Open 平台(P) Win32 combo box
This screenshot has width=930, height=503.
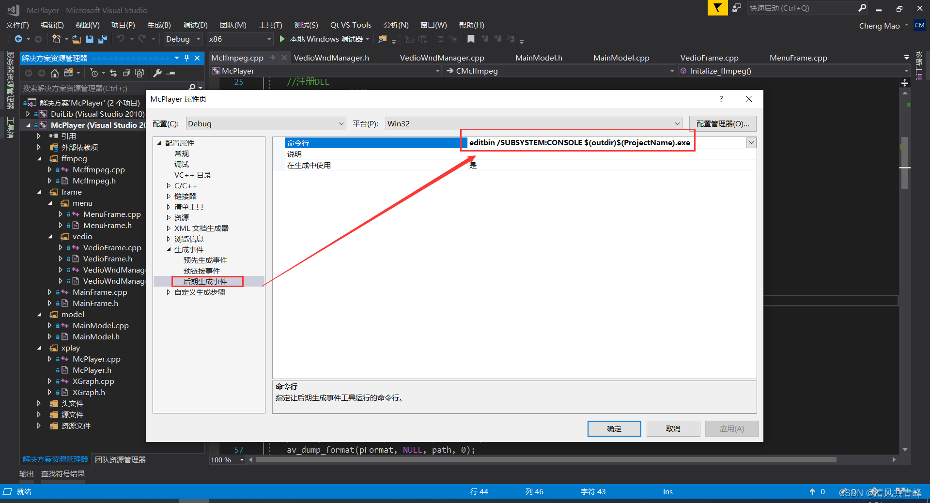click(534, 123)
